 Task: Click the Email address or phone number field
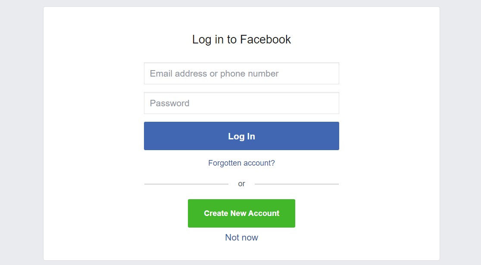pos(241,74)
